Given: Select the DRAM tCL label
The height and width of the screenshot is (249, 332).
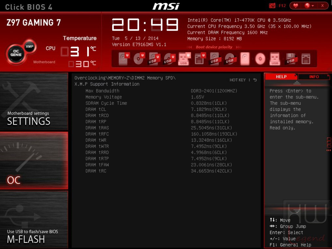Looking at the screenshot, I should pos(96,109).
